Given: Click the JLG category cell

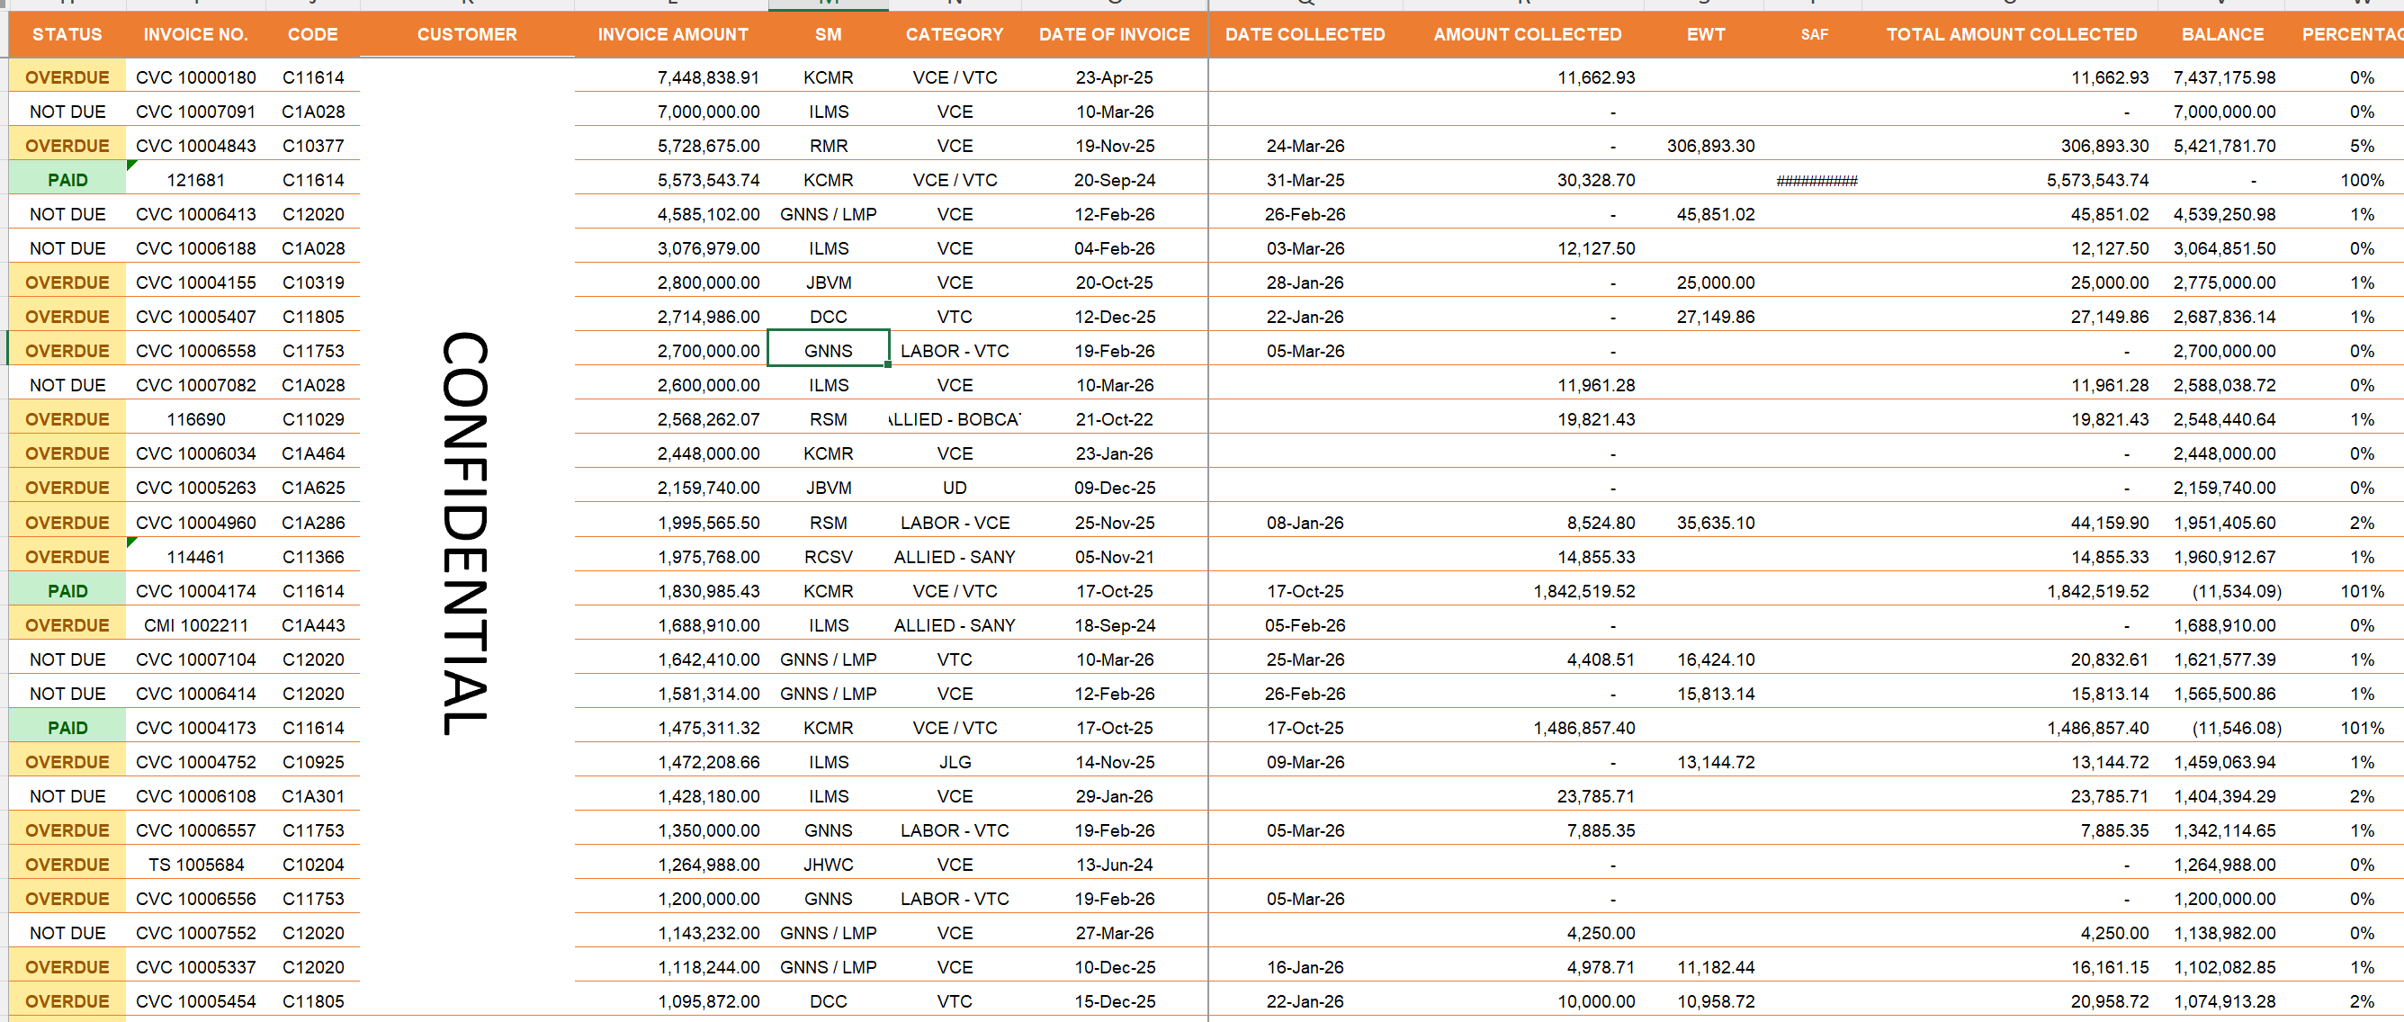Looking at the screenshot, I should pos(954,762).
